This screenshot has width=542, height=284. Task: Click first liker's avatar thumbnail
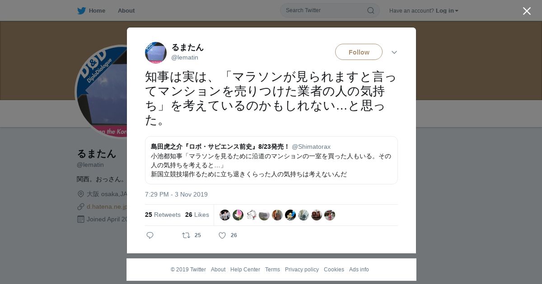[x=225, y=215]
